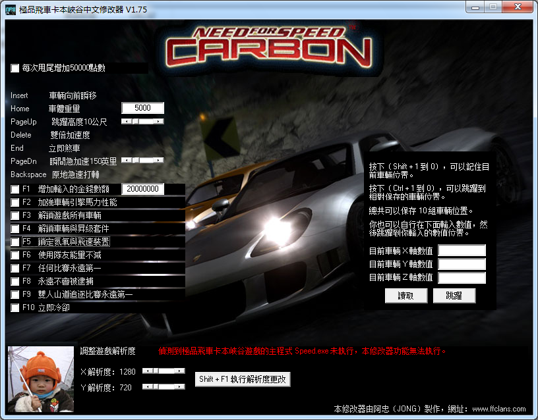Image resolution: width=538 pixels, height=420 pixels.
Task: Check F10 立即冷卻 checkbox
Action: [x=15, y=307]
